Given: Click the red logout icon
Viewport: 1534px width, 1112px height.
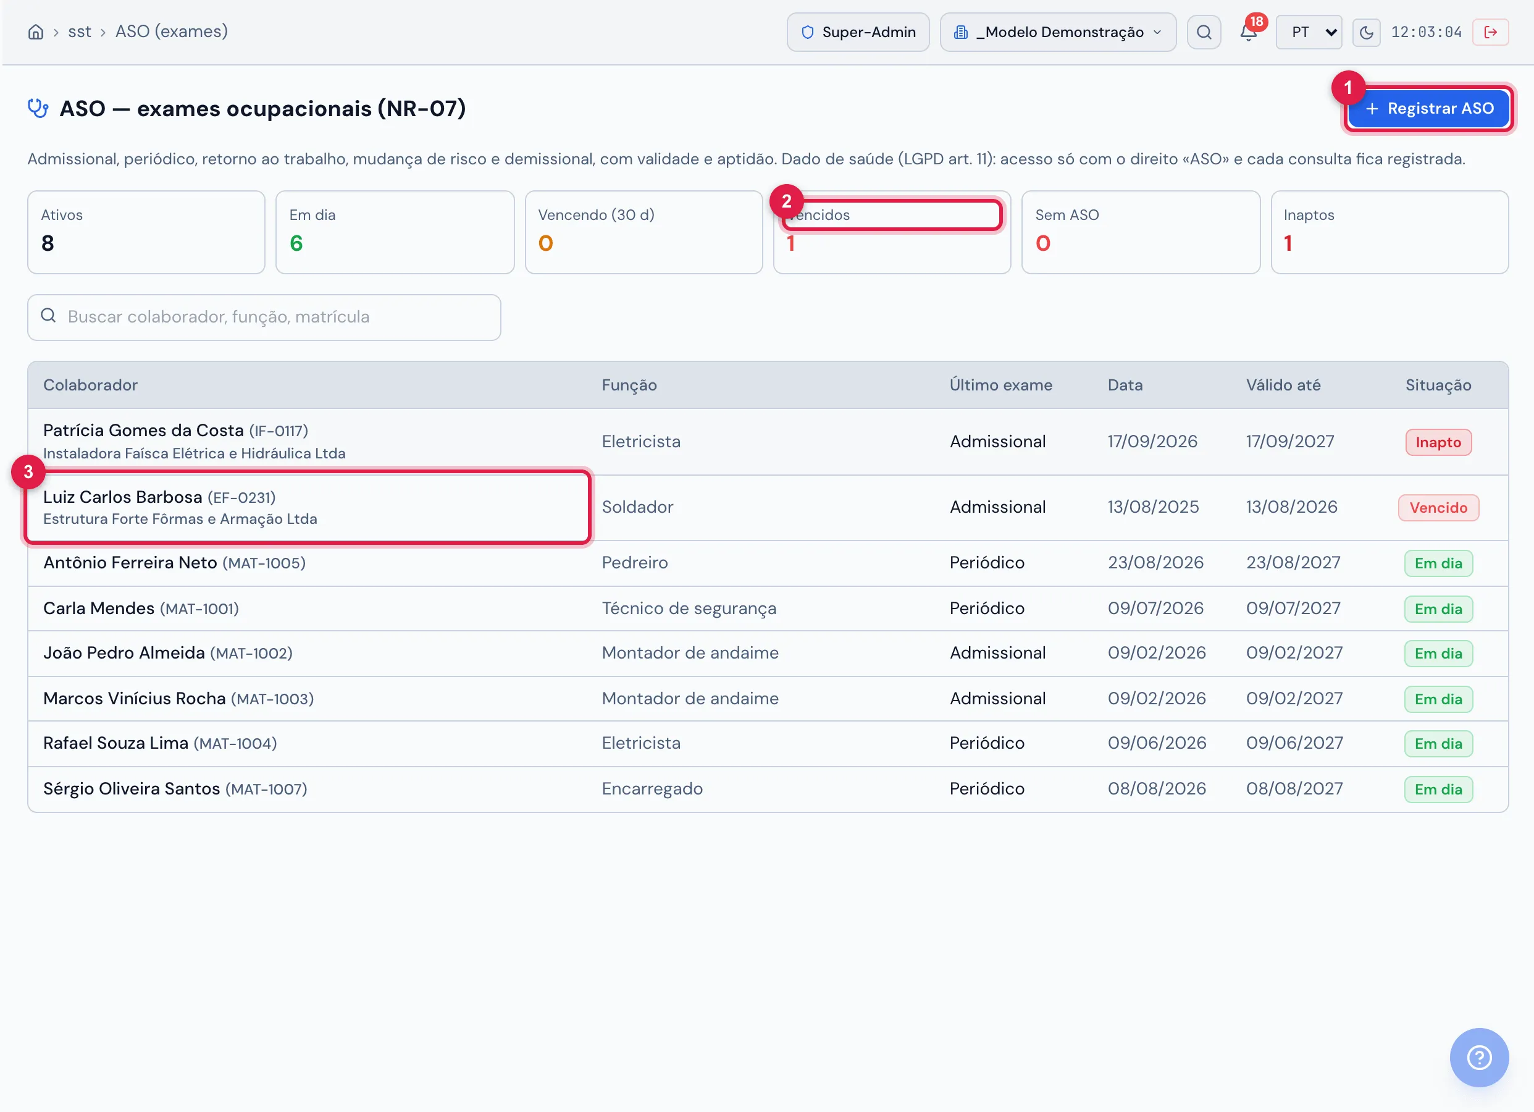Looking at the screenshot, I should click(1490, 32).
